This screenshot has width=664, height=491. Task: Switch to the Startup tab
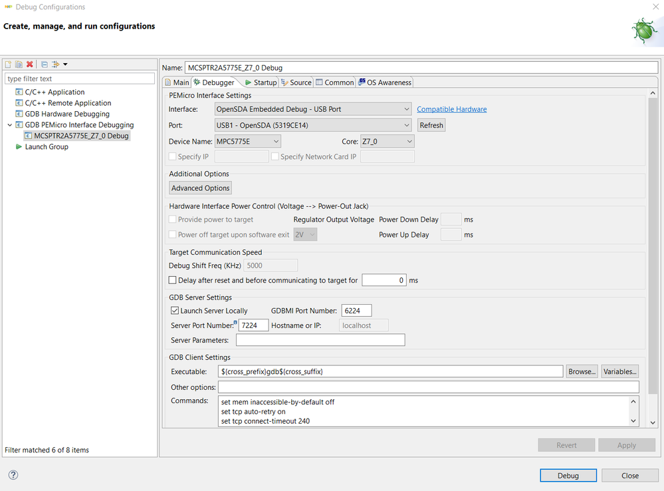(x=261, y=82)
